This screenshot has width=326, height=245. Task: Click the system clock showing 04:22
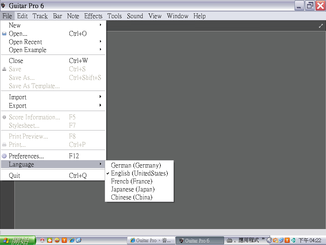coord(310,241)
